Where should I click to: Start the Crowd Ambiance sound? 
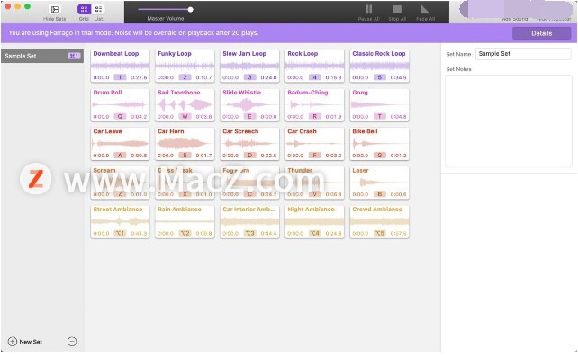tap(379, 222)
